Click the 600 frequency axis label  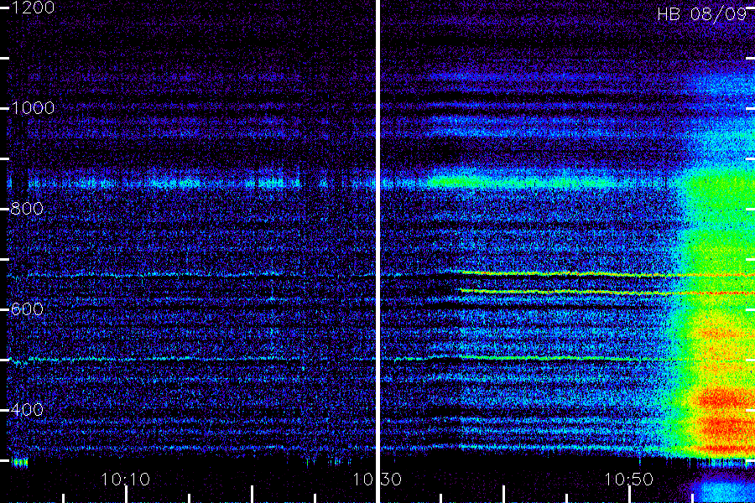[x=27, y=309]
